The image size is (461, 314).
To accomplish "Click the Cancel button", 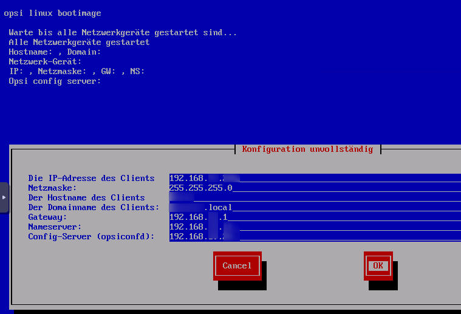I will pyautogui.click(x=237, y=266).
